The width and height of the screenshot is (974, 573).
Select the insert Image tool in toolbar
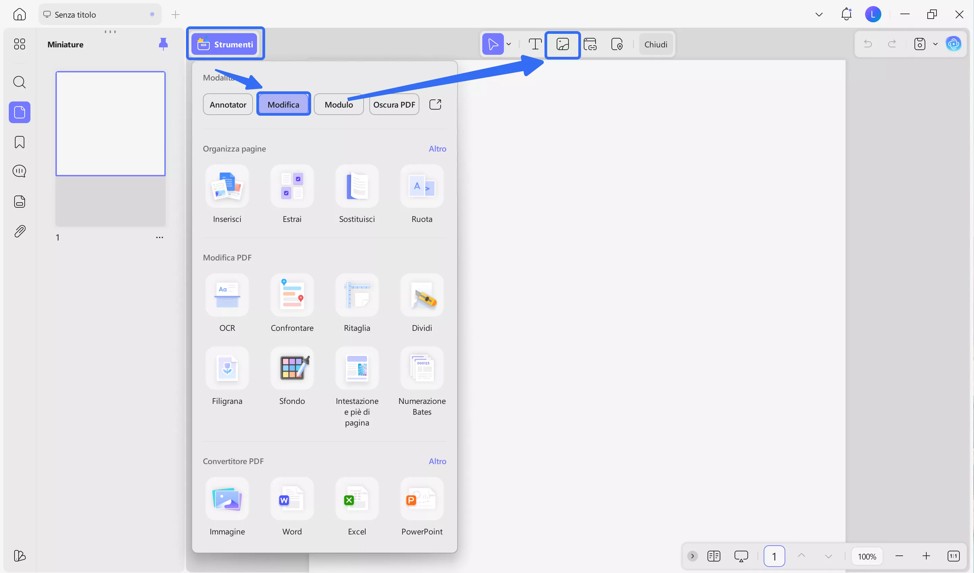[x=562, y=44]
